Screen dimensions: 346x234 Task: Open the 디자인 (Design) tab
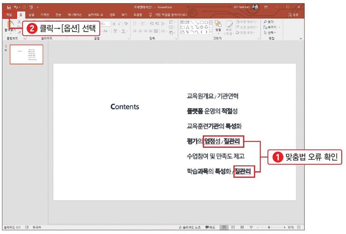[x=45, y=15]
